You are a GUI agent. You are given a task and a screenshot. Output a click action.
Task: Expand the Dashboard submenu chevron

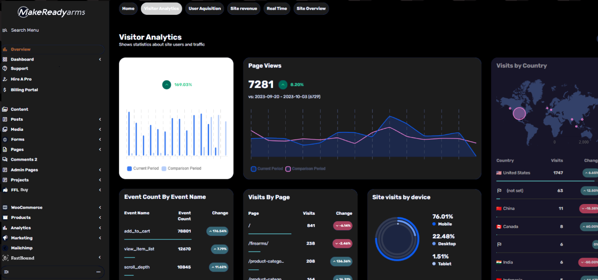click(100, 60)
